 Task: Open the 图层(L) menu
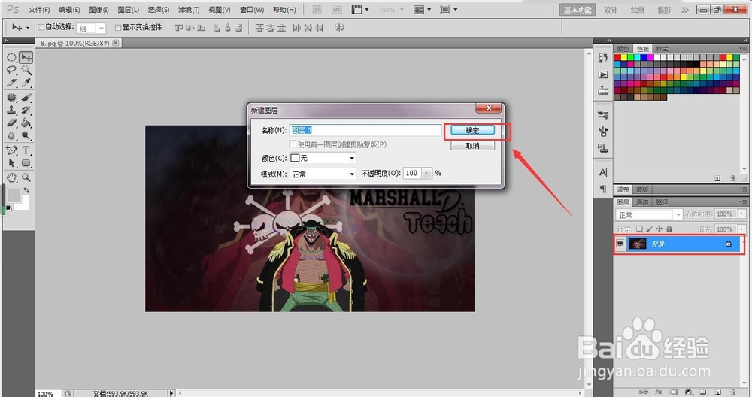tap(128, 10)
